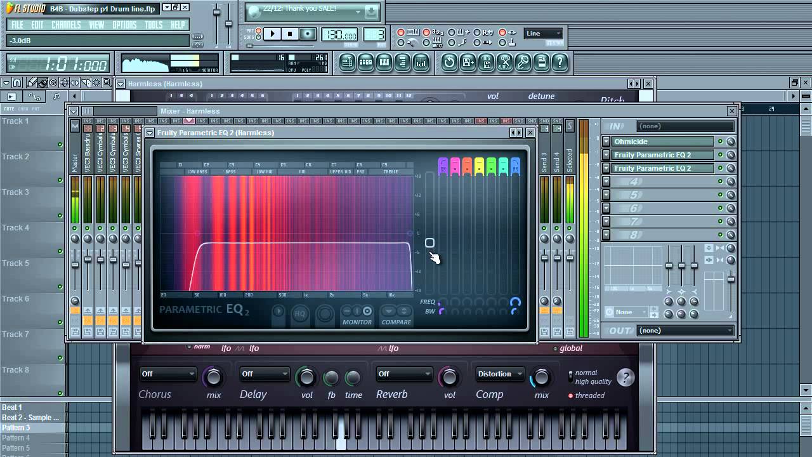This screenshot has width=812, height=457.
Task: Click the render to wave file button
Action: 486,62
